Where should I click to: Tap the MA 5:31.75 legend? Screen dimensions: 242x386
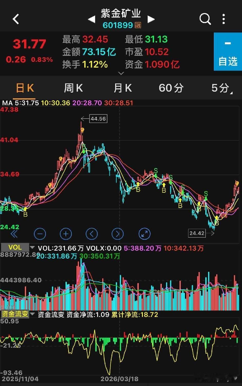(21, 103)
